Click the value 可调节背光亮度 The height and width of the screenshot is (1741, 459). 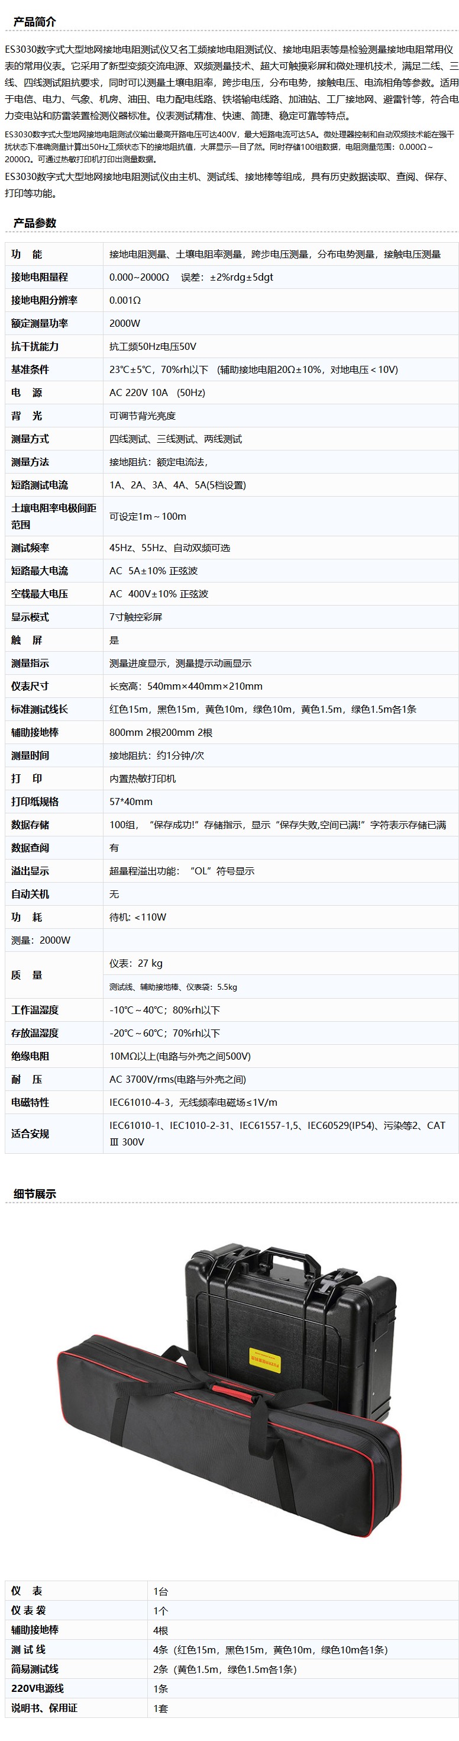coord(143,416)
